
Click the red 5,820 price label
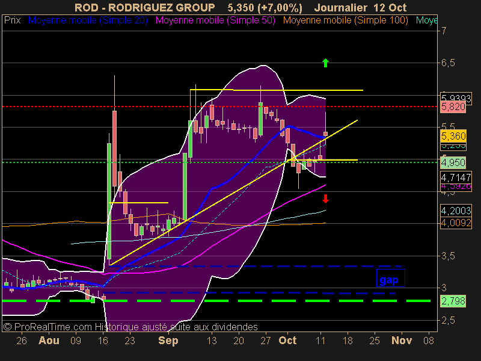click(453, 107)
